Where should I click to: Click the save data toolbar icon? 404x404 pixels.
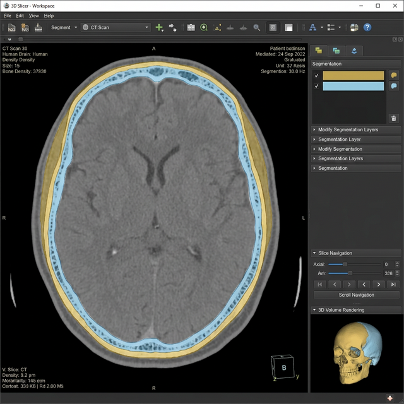click(39, 28)
